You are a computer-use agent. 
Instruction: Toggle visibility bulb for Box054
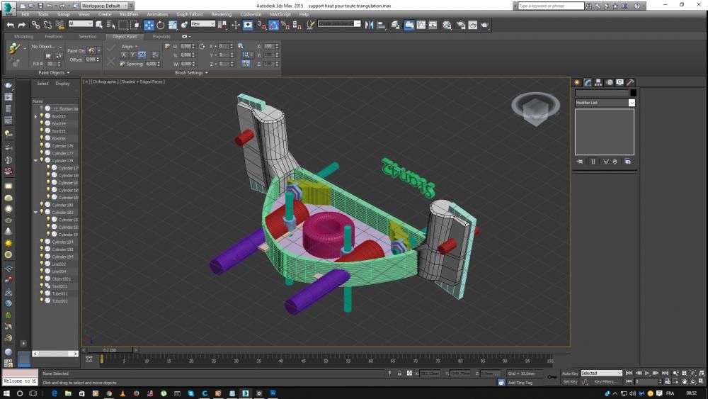pos(42,123)
